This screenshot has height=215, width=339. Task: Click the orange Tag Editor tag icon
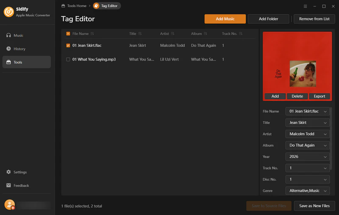(96, 6)
